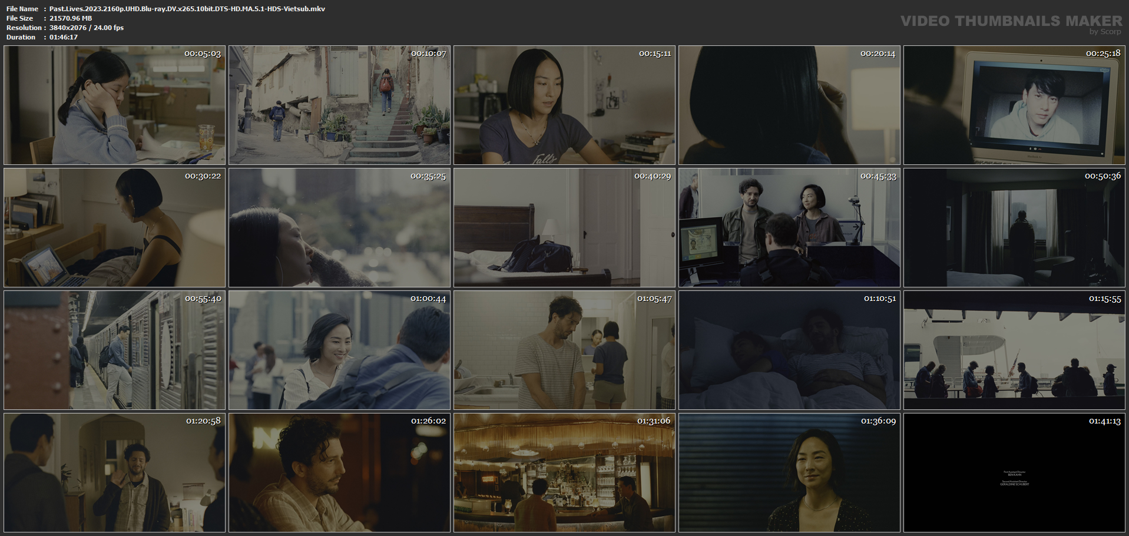Select the thumbnail timestamped 01:36:09
This screenshot has width=1129, height=536.
coord(790,473)
